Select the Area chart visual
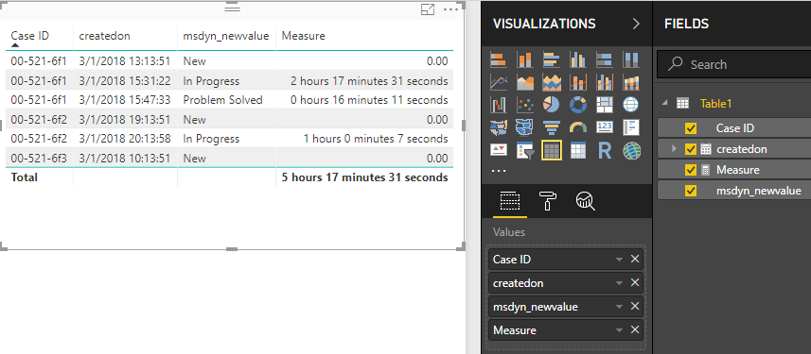The image size is (811, 354). [525, 82]
